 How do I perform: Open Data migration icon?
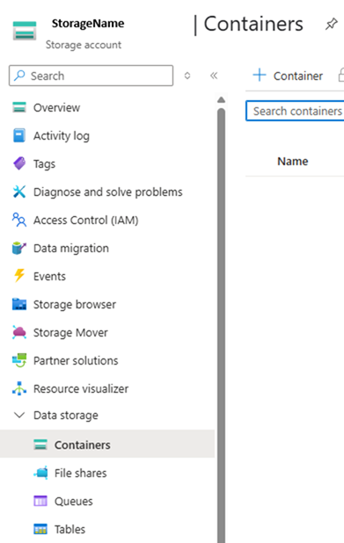(19, 248)
